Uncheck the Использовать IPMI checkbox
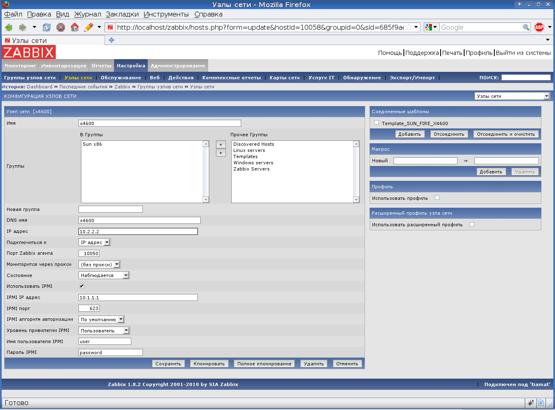This screenshot has height=410, width=555. click(x=82, y=286)
